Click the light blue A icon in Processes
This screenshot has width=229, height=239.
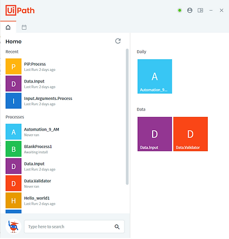tap(13, 132)
